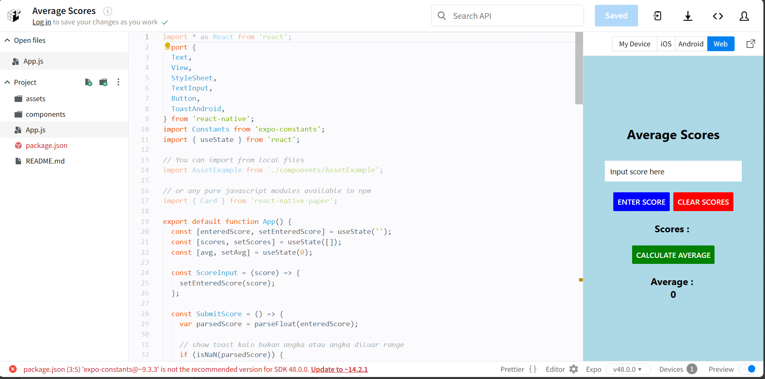Collapse the Project section
This screenshot has height=379, width=765.
(7, 82)
